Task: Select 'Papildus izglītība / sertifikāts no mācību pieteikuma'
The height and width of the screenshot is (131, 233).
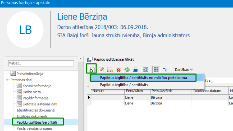Action: pos(143,78)
